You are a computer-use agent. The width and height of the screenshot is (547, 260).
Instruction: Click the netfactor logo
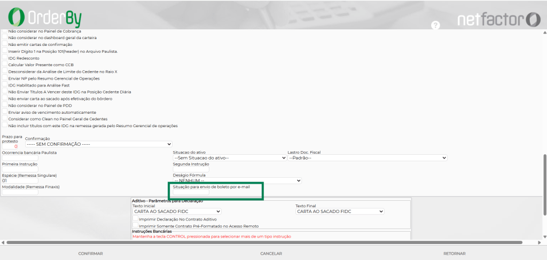coord(499,20)
